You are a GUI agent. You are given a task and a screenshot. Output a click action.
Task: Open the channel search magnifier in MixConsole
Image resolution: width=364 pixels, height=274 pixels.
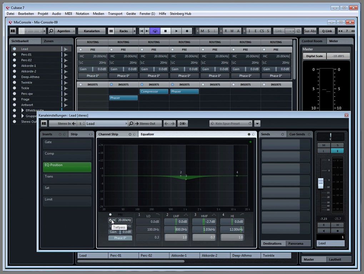point(51,31)
